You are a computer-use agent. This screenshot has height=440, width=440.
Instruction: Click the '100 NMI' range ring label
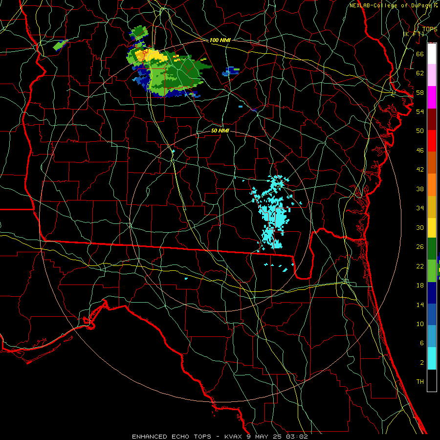220,41
